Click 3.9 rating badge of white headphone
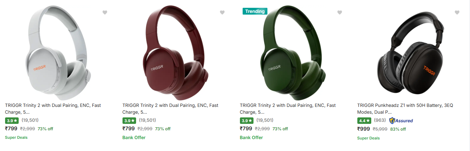Screen dimensions: 470x151 [12, 120]
